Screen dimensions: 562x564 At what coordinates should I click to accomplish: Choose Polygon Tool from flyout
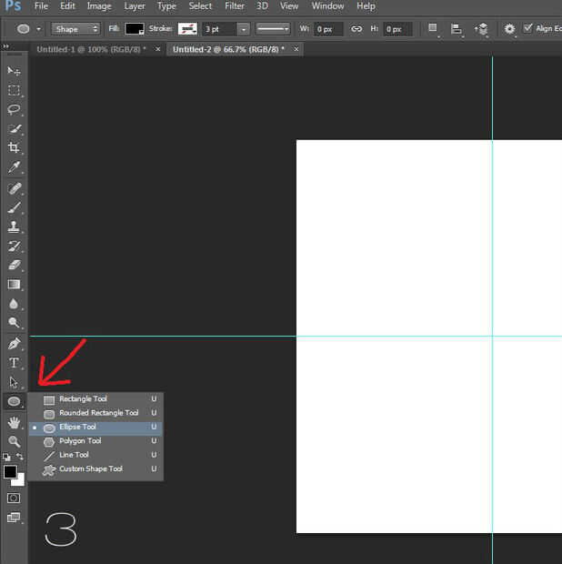coord(80,441)
